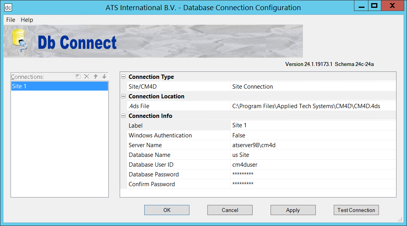Image resolution: width=407 pixels, height=226 pixels.
Task: Click the Test Connection button
Action: pyautogui.click(x=356, y=210)
